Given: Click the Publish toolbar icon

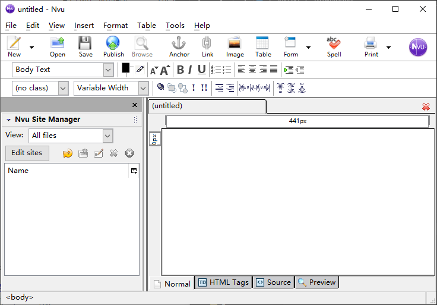Looking at the screenshot, I should 113,46.
